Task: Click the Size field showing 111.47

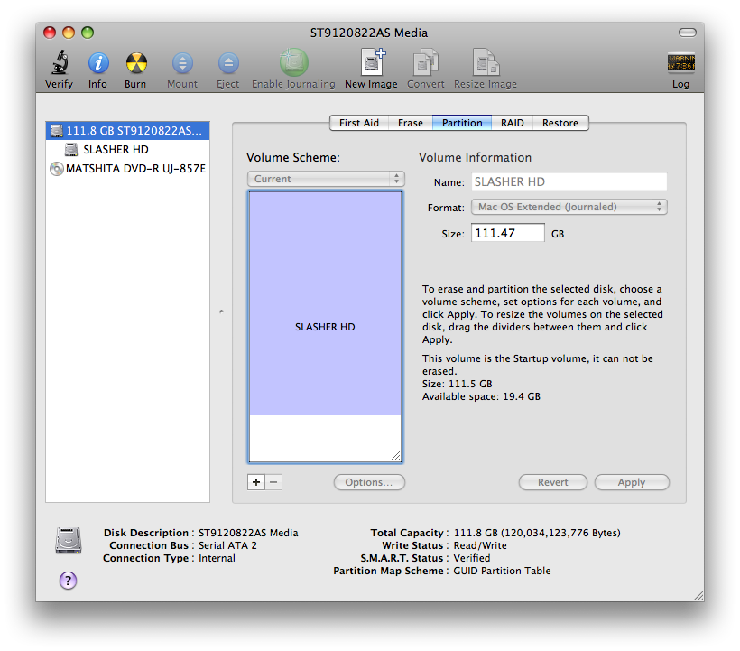Action: pyautogui.click(x=508, y=233)
